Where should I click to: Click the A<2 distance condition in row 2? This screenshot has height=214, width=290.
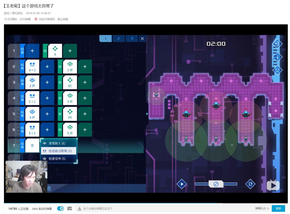tap(32, 67)
